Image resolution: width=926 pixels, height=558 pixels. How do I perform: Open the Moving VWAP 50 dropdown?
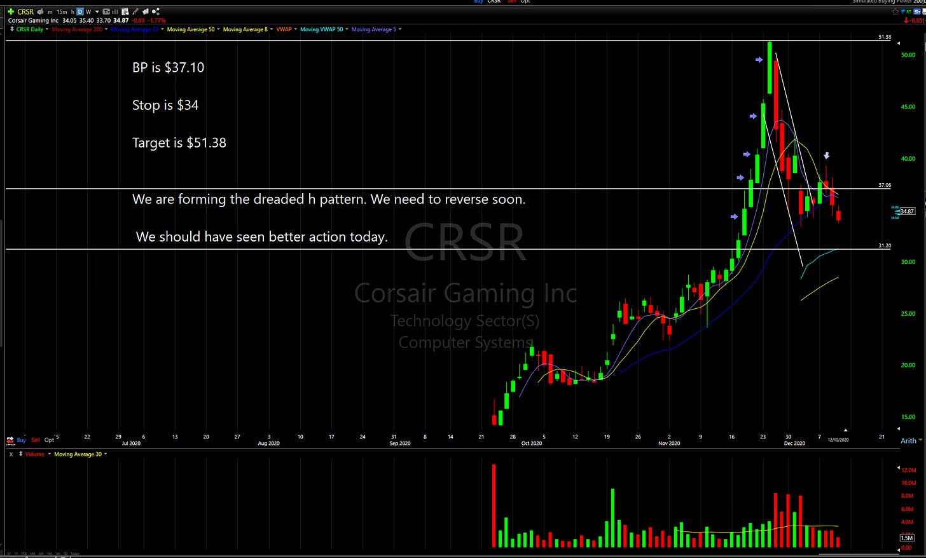pyautogui.click(x=347, y=29)
